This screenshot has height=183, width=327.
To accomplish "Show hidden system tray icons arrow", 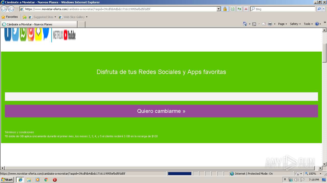I will (x=285, y=180).
